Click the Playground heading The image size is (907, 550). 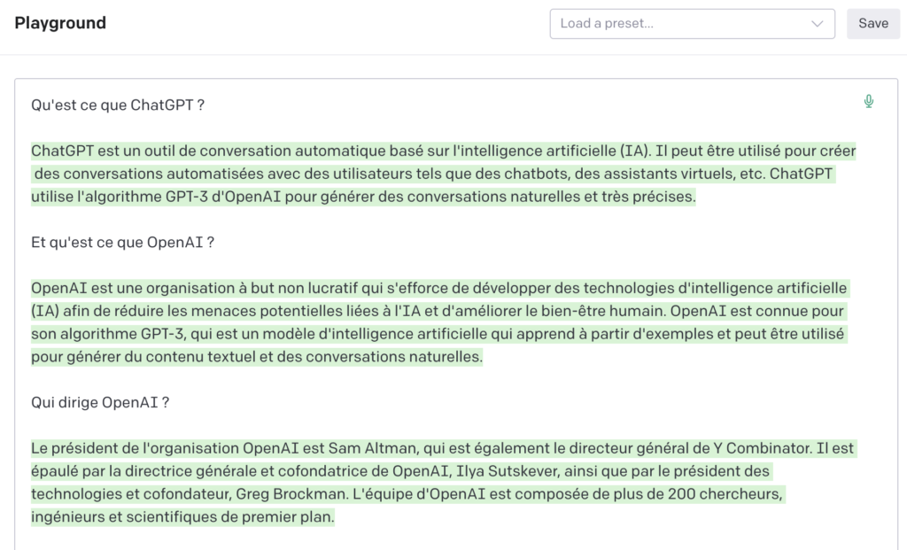click(60, 23)
